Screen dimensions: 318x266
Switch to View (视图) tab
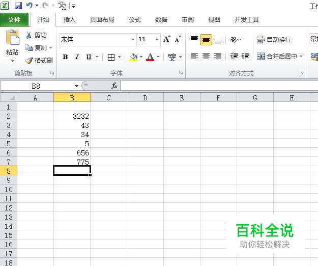(x=214, y=20)
